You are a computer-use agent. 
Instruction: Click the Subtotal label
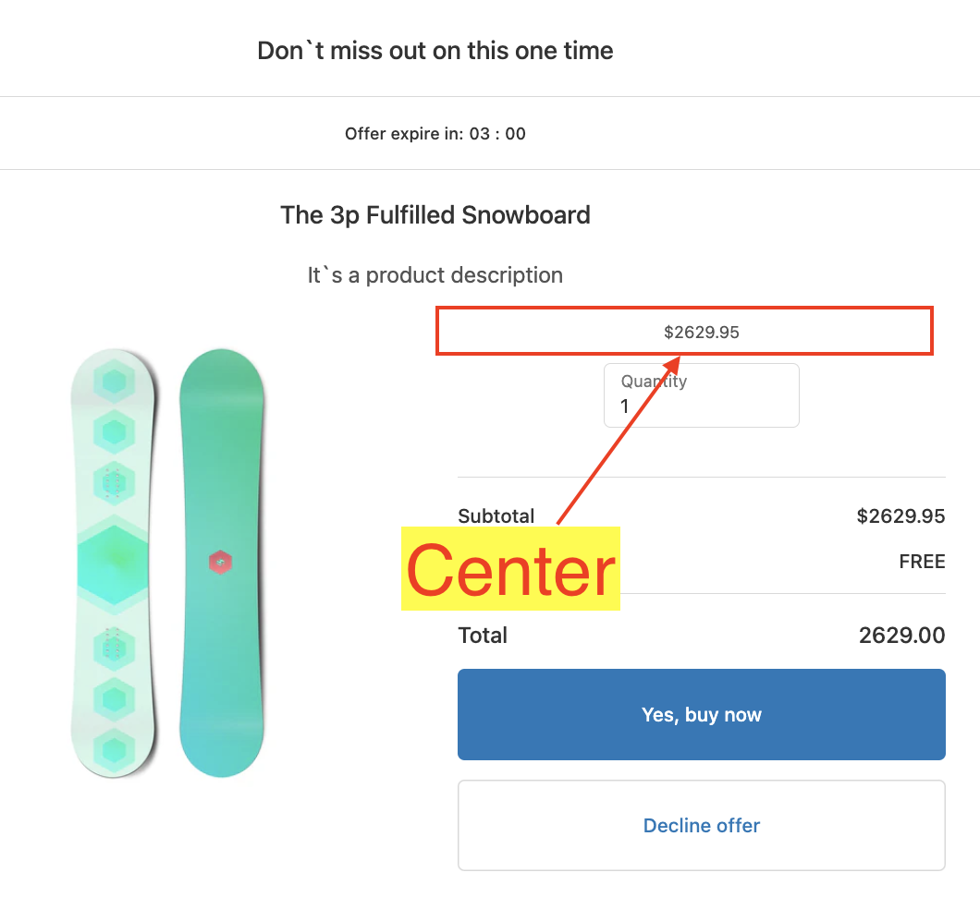(496, 516)
